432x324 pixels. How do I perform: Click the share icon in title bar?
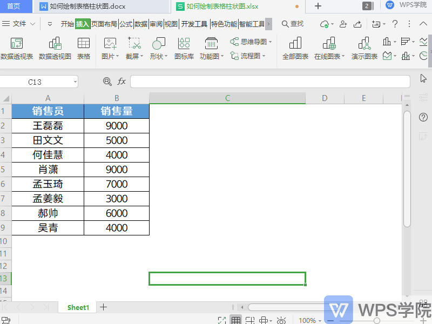(x=357, y=24)
